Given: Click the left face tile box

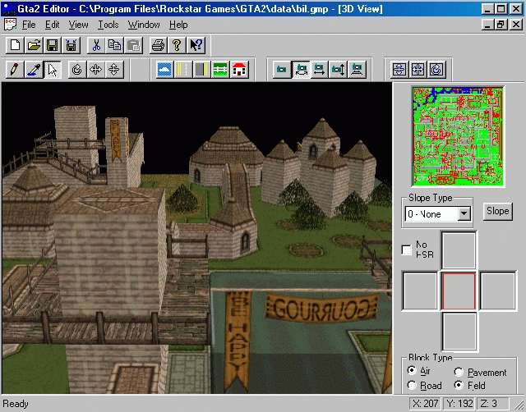Looking at the screenshot, I should pyautogui.click(x=420, y=291).
